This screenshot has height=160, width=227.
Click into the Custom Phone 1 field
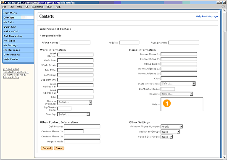(x=74, y=131)
